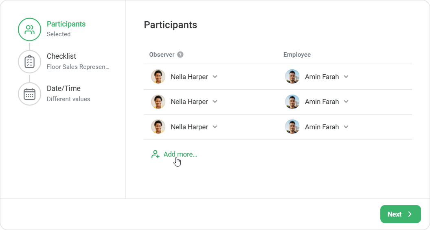
Task: Click the Participants step circle icon
Action: click(29, 29)
